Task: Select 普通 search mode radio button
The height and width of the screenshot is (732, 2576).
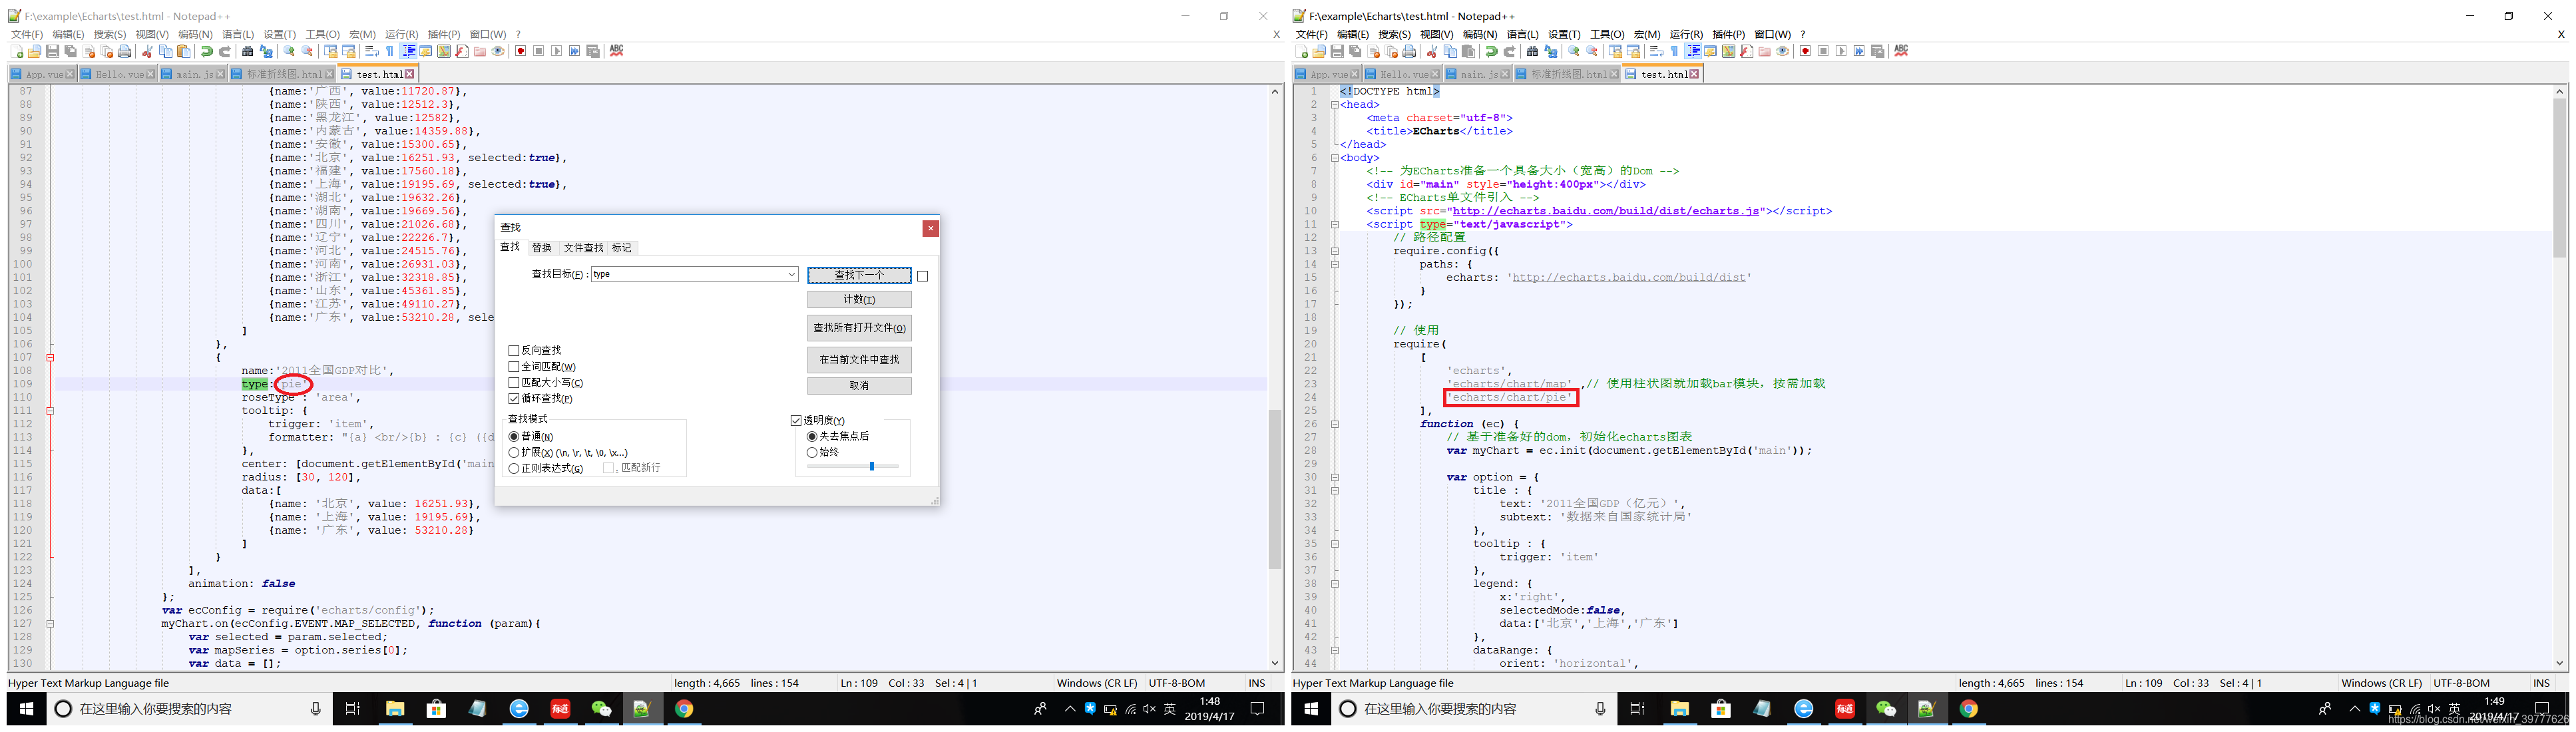Action: (514, 437)
